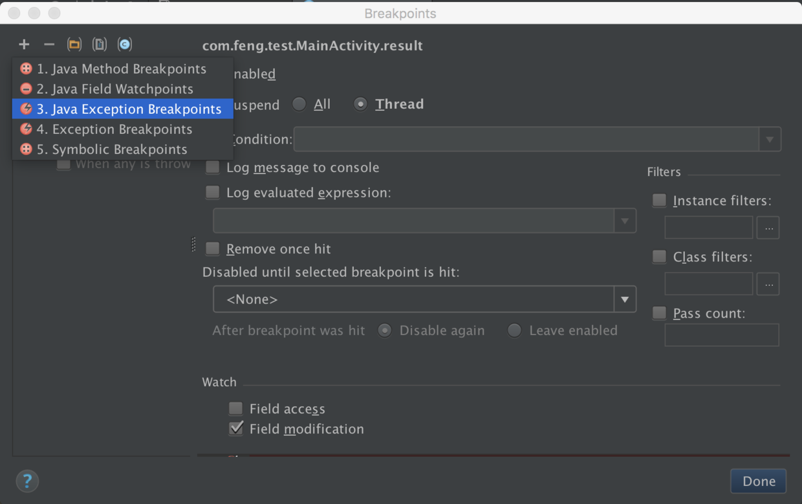Viewport: 802px width, 504px height.
Task: Click the Symbolic Breakpoints icon in menu
Action: (x=25, y=149)
